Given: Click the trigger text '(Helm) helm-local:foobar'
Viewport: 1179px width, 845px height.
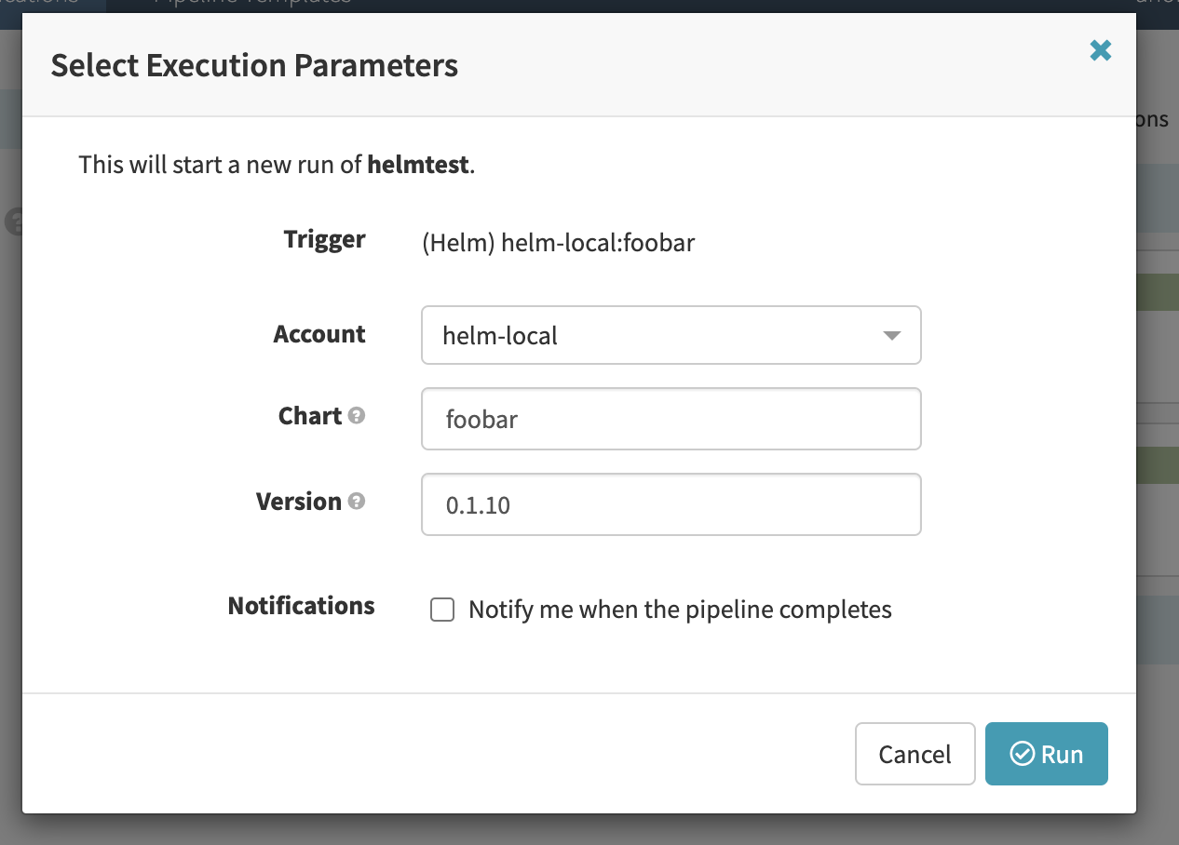Looking at the screenshot, I should point(558,244).
